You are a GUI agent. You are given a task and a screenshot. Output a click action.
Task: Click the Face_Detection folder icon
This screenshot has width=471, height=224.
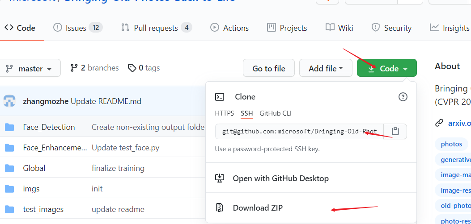coord(9,127)
